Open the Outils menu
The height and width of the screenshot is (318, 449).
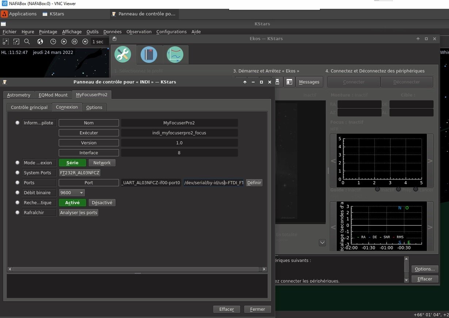point(92,32)
